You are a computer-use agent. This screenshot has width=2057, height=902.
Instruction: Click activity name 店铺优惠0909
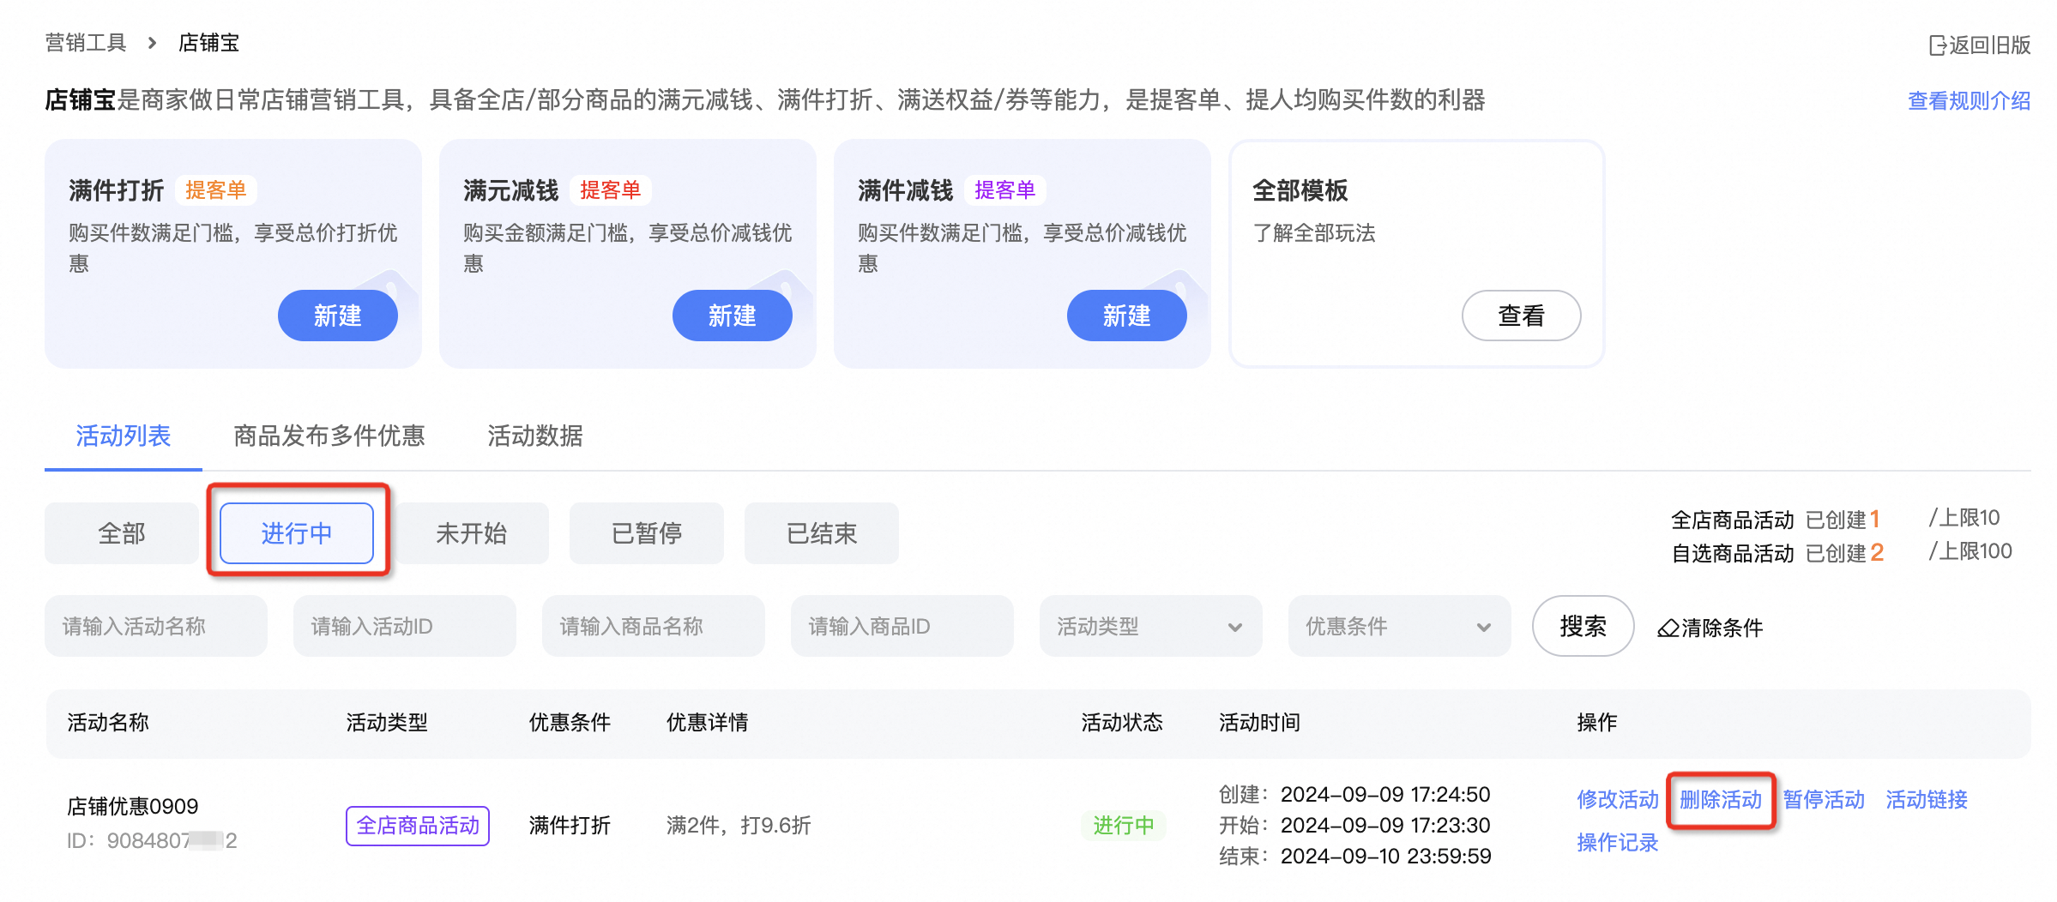point(133,806)
